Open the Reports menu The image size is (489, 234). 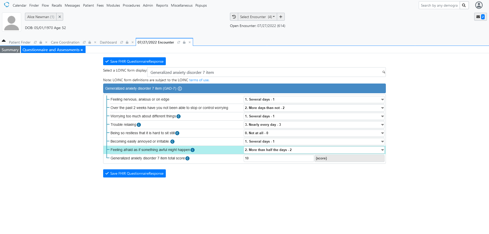tap(162, 5)
